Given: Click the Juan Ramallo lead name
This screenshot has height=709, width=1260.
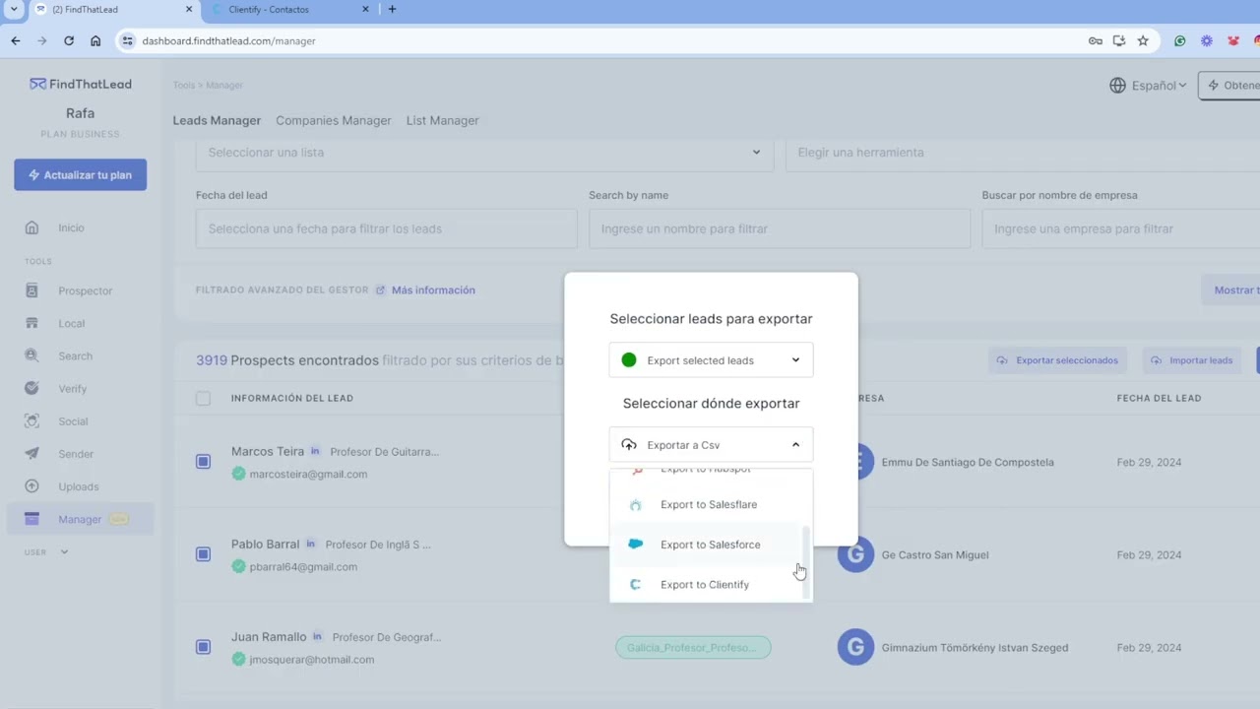Looking at the screenshot, I should pos(269,637).
